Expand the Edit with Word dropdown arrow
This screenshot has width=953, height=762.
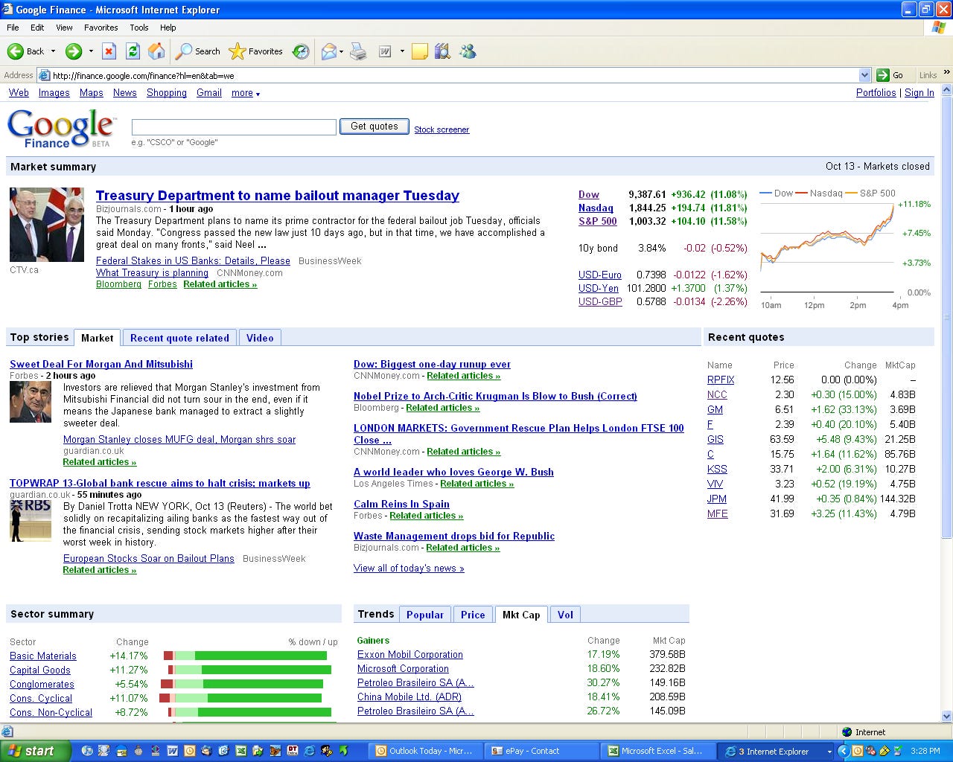tap(402, 51)
